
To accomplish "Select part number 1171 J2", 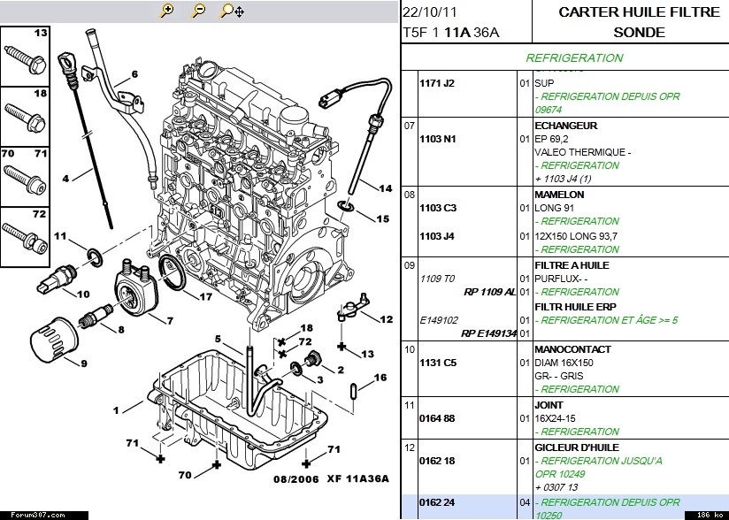I will [436, 83].
